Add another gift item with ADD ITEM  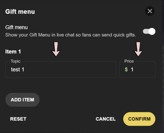pyautogui.click(x=23, y=100)
